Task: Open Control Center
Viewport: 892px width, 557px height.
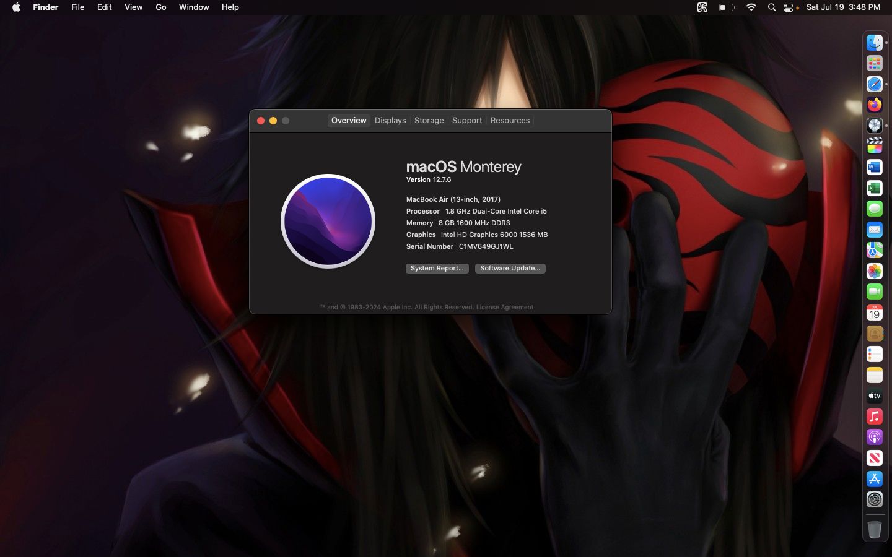Action: [789, 7]
